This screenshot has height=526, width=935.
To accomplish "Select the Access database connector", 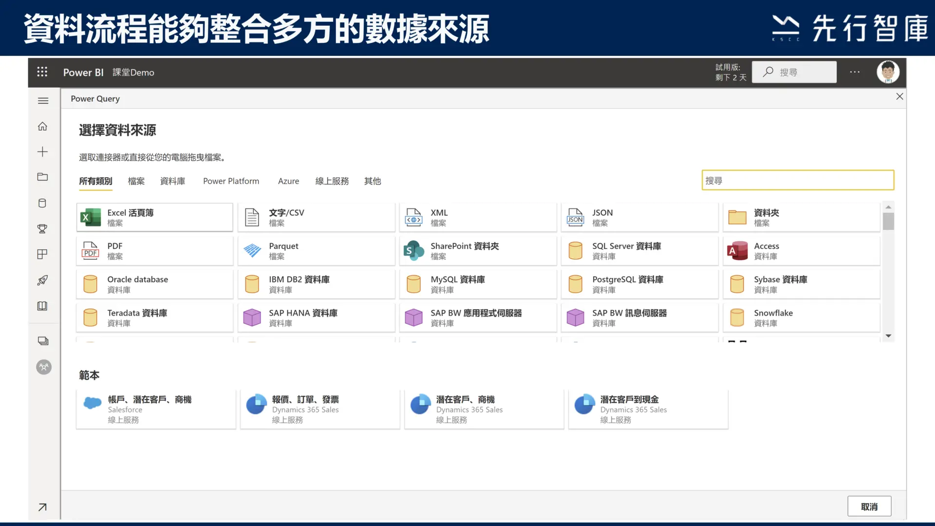I will (802, 251).
